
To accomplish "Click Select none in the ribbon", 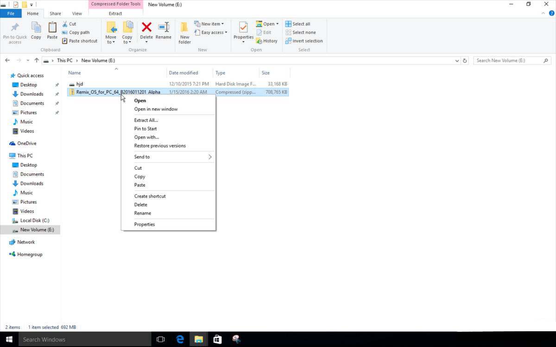I will pyautogui.click(x=300, y=32).
